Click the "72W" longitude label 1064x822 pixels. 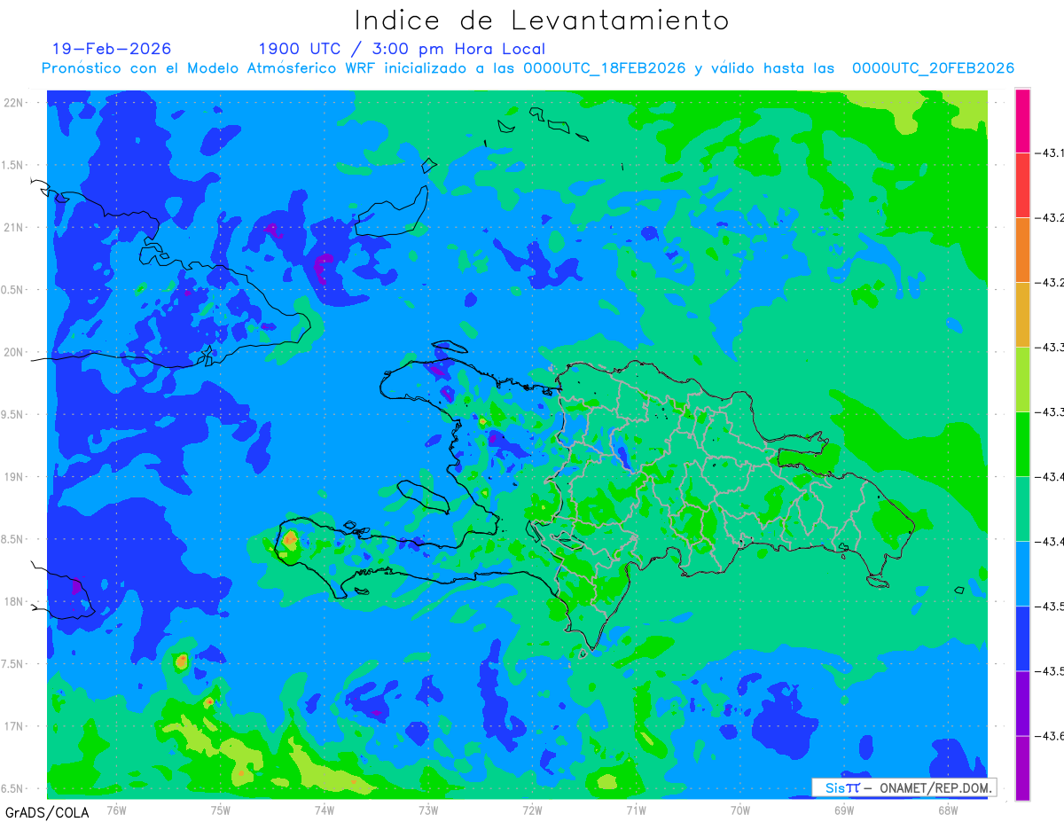pos(532,810)
